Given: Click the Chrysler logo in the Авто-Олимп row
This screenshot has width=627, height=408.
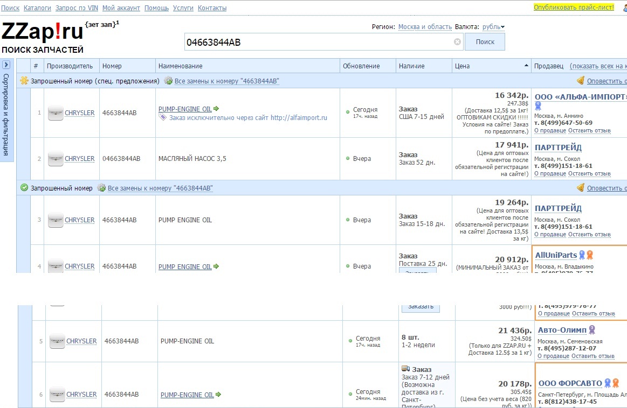Looking at the screenshot, I should (57, 341).
